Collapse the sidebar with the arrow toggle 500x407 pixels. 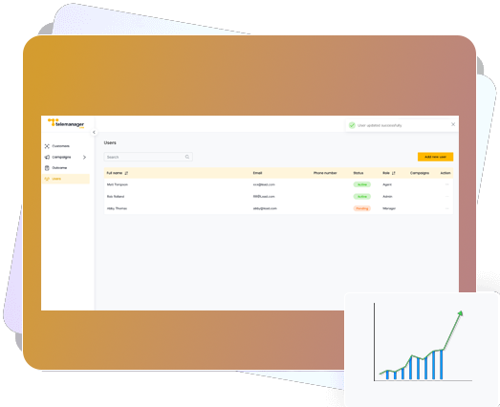pos(94,132)
